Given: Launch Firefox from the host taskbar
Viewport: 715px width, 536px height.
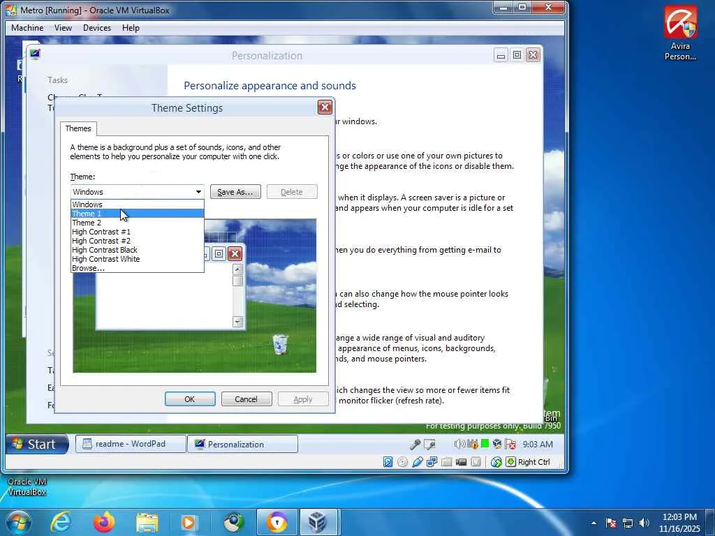Looking at the screenshot, I should [103, 522].
